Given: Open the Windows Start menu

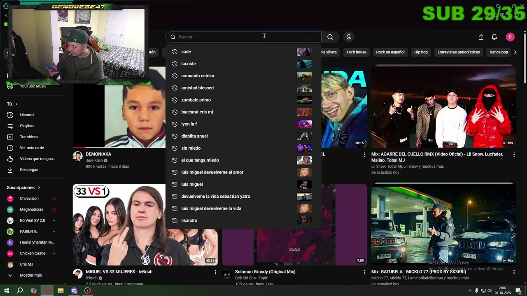Looking at the screenshot, I should click(x=7, y=291).
